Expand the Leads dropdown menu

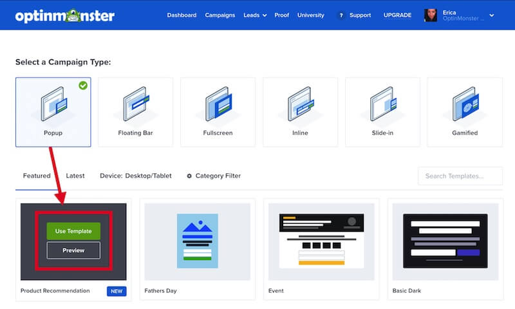(x=255, y=15)
